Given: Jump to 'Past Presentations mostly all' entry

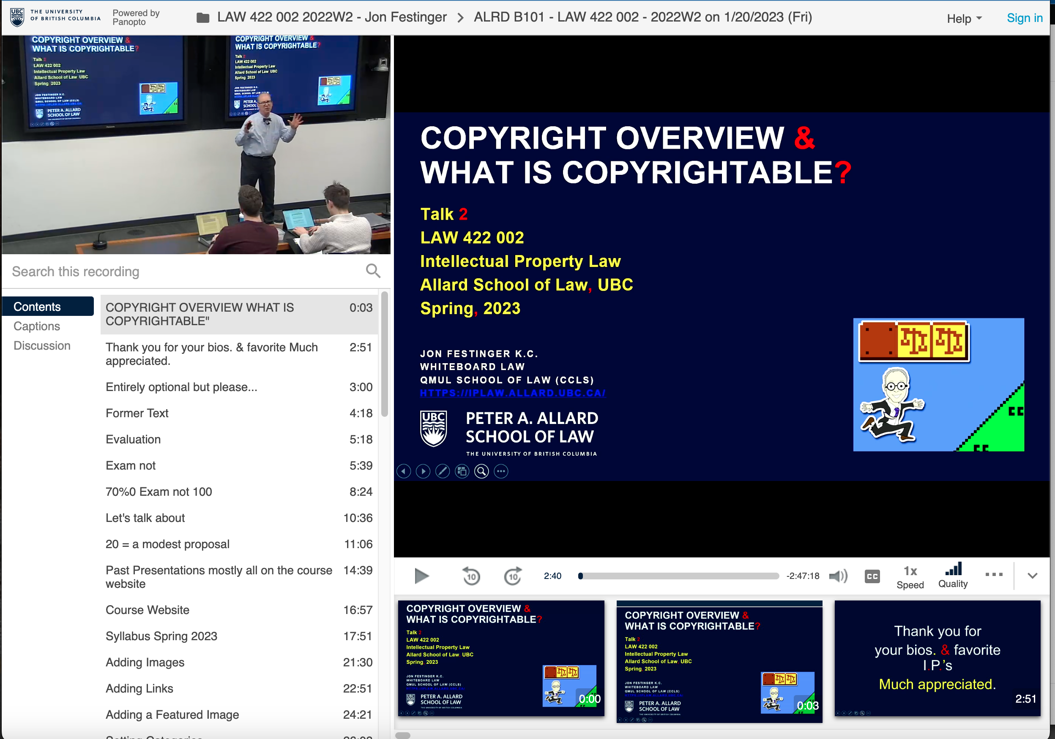Looking at the screenshot, I should coord(239,577).
